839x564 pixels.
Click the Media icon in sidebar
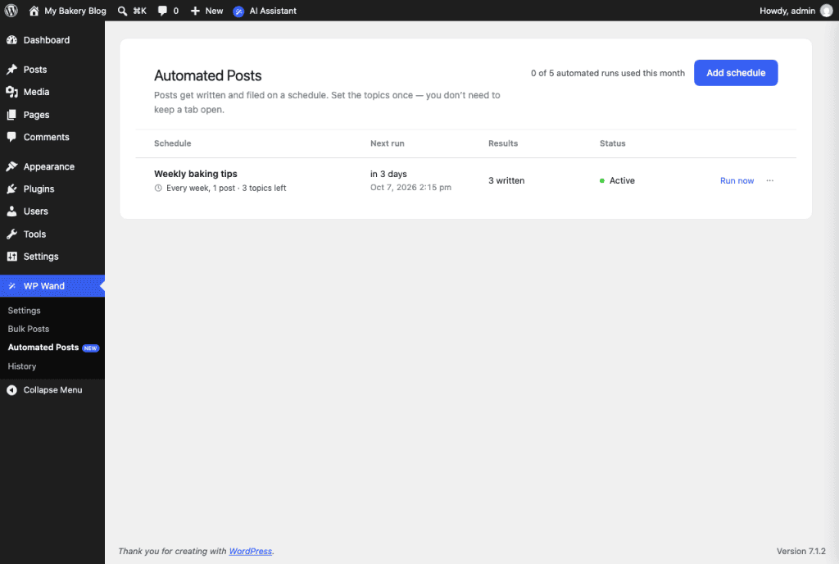11,92
